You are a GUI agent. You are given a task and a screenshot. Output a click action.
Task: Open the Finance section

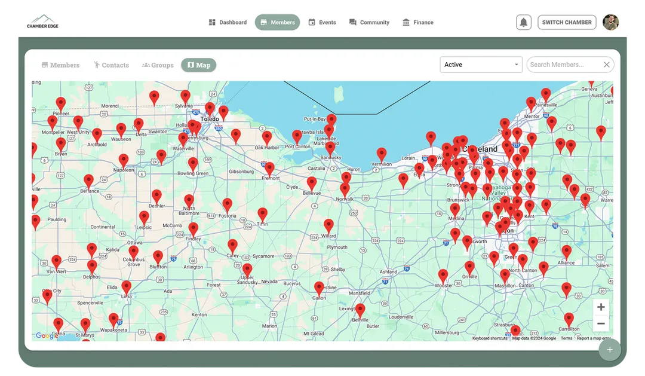(417, 22)
